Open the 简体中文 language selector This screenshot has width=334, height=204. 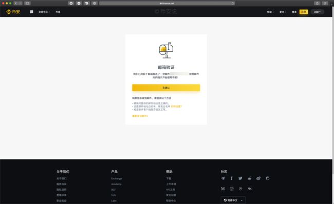click(x=233, y=200)
